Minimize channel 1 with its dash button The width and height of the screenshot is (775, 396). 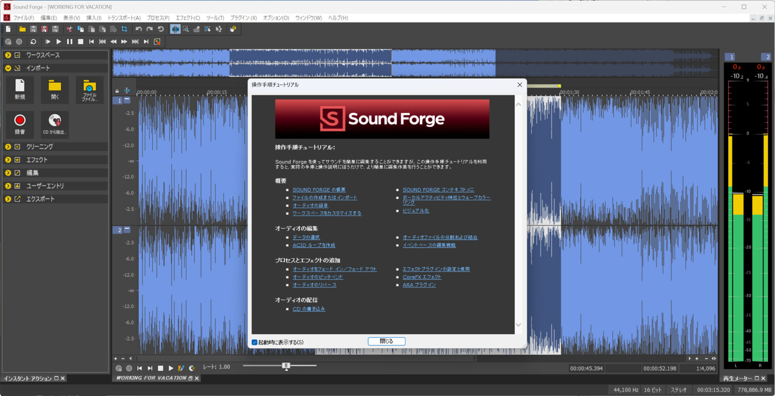(127, 100)
